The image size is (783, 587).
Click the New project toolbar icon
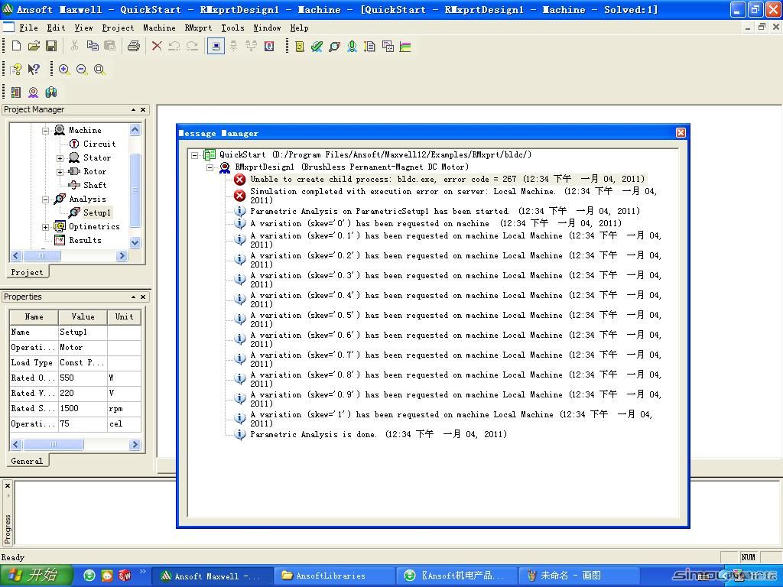pyautogui.click(x=16, y=46)
